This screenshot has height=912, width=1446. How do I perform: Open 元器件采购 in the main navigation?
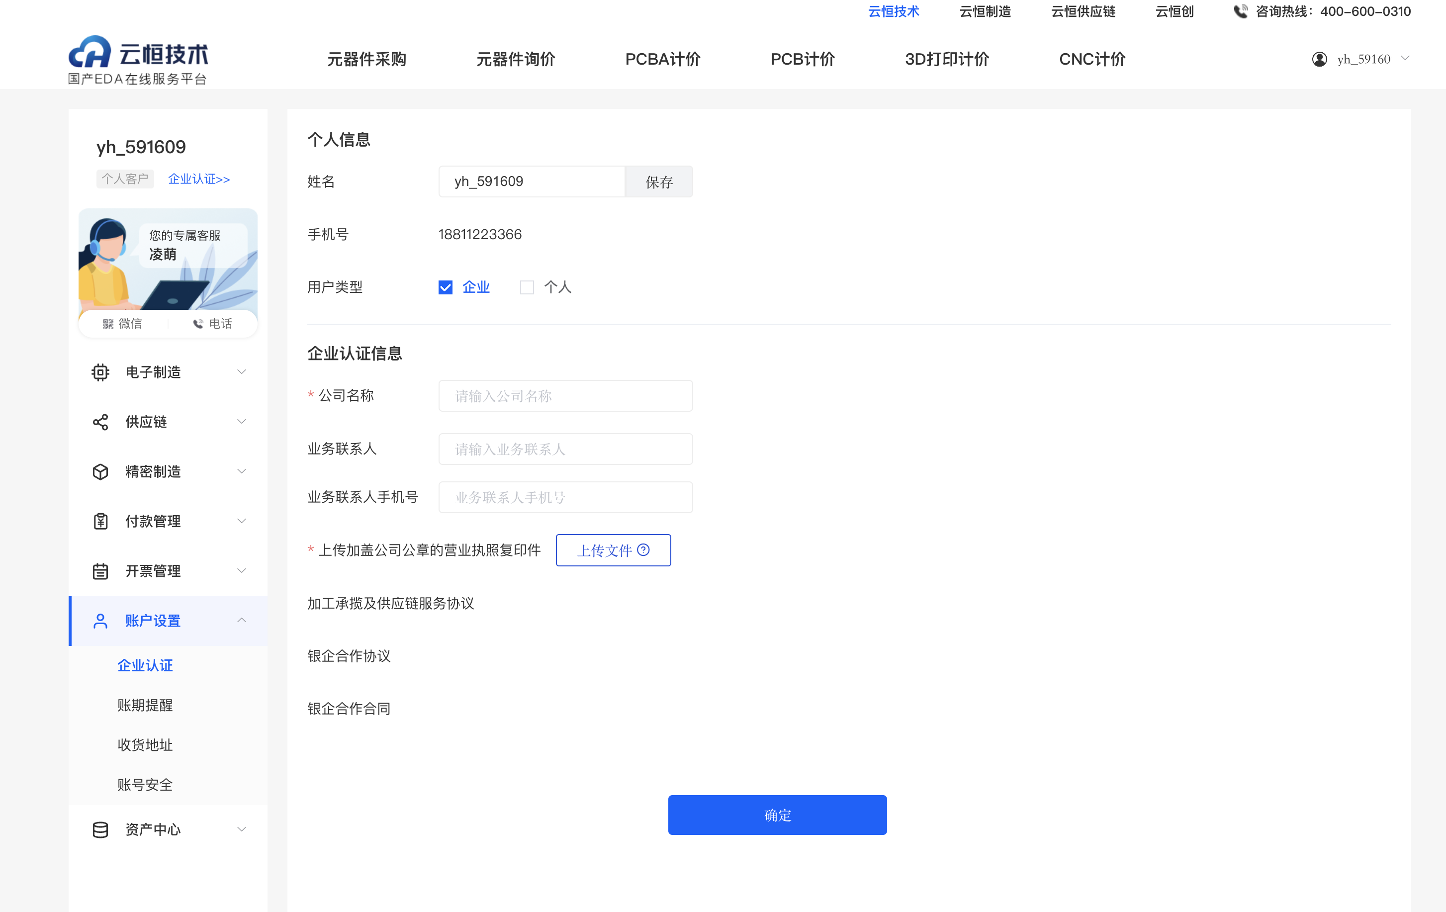click(x=367, y=60)
